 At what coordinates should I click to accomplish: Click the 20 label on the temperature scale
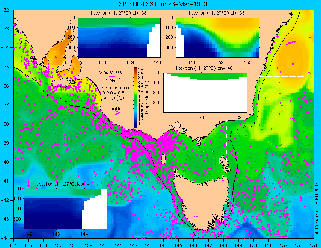[140, 93]
